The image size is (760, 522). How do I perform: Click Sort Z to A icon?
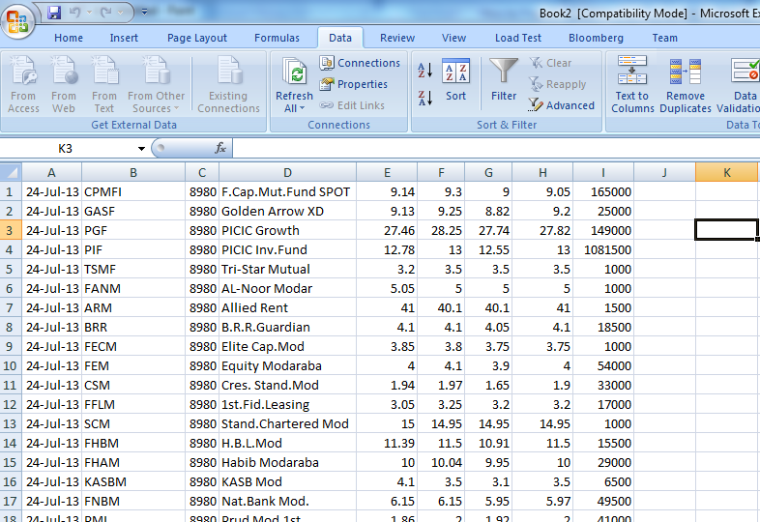tap(424, 98)
